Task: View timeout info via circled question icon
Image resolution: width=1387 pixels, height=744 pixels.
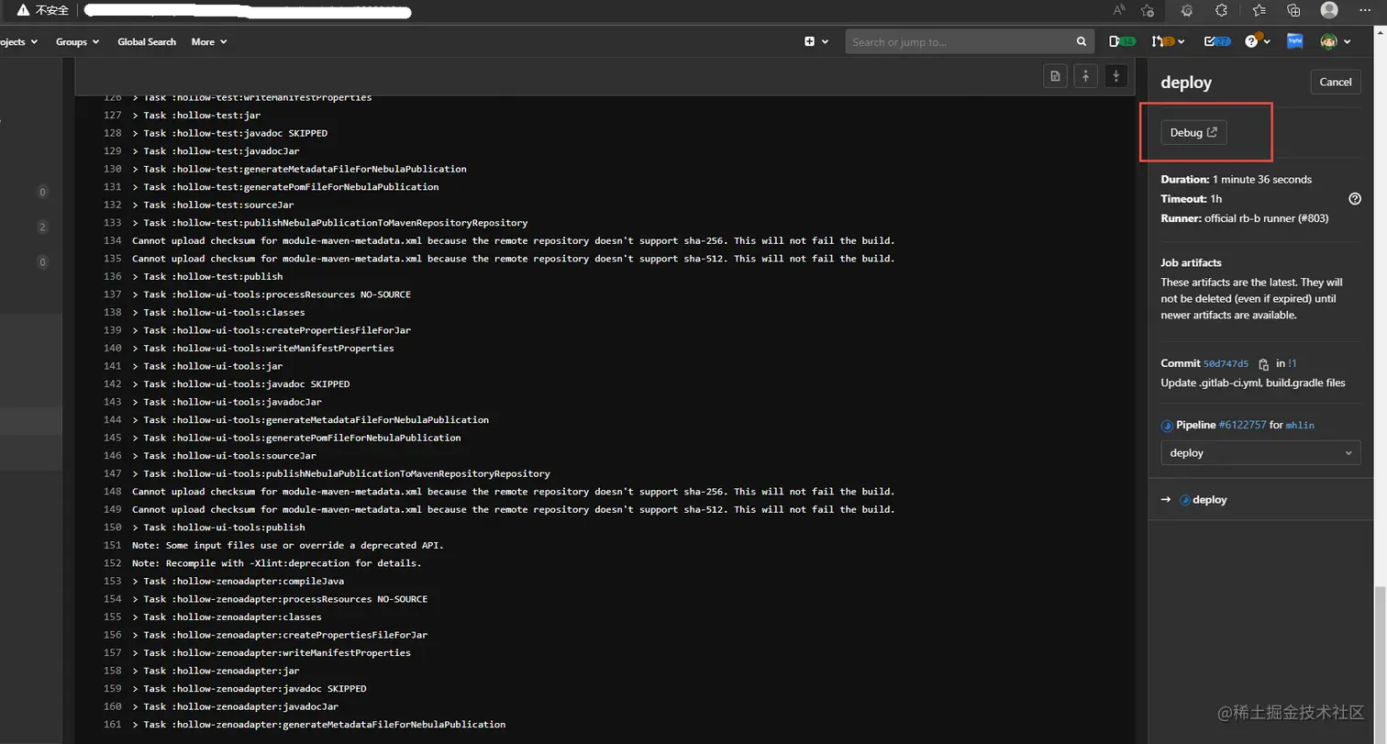Action: pyautogui.click(x=1355, y=198)
